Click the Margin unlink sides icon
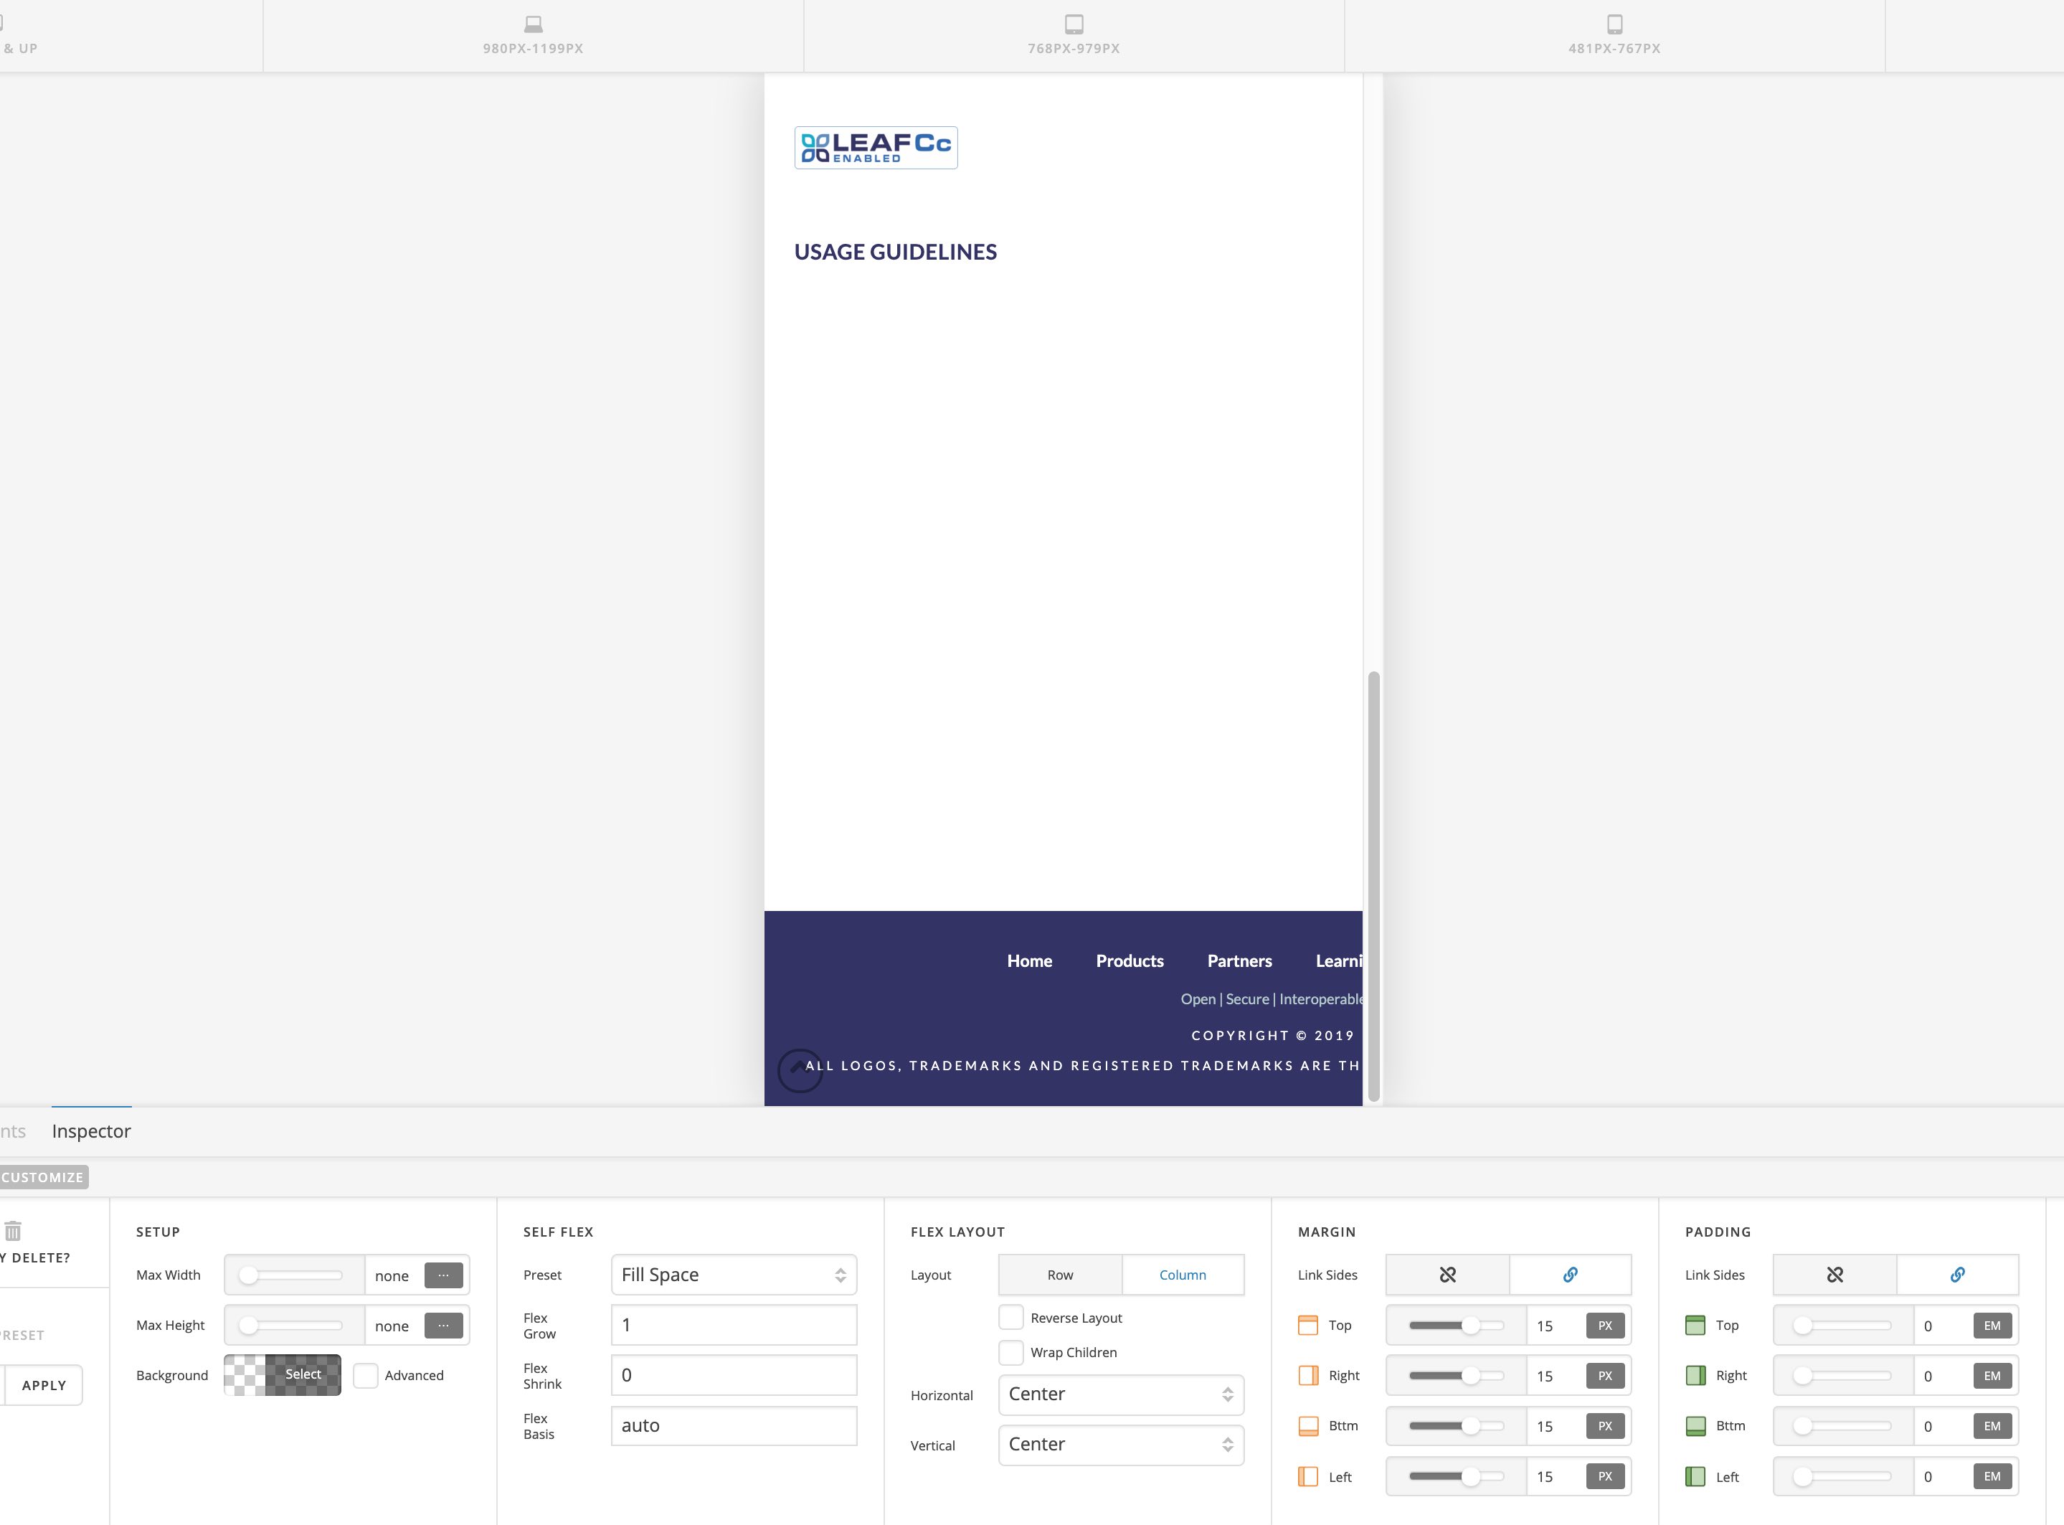This screenshot has height=1525, width=2064. [1447, 1275]
